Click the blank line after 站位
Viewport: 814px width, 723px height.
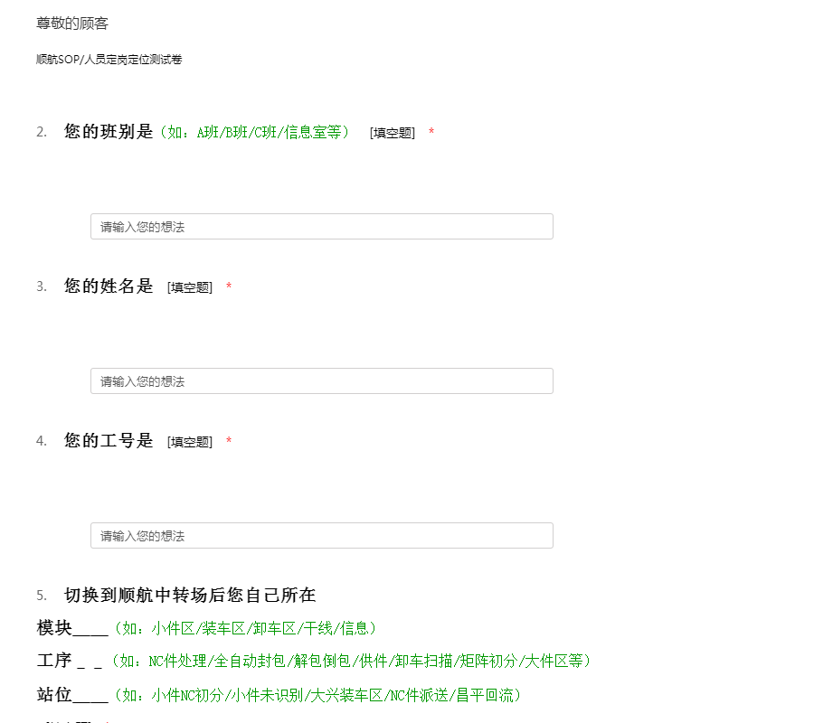(x=90, y=697)
